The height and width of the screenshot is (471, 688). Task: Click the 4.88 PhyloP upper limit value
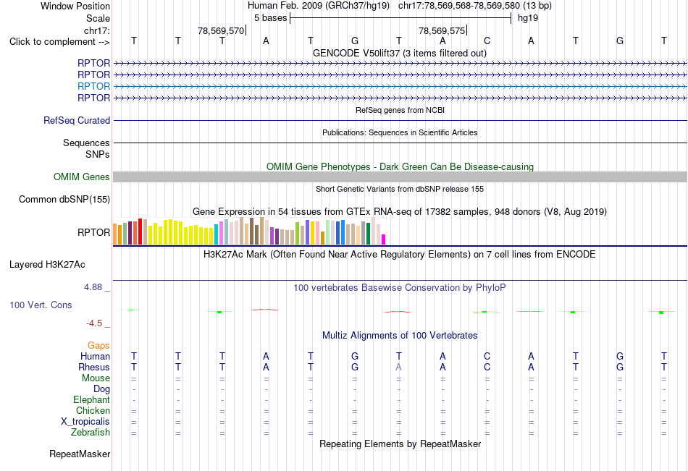(93, 287)
